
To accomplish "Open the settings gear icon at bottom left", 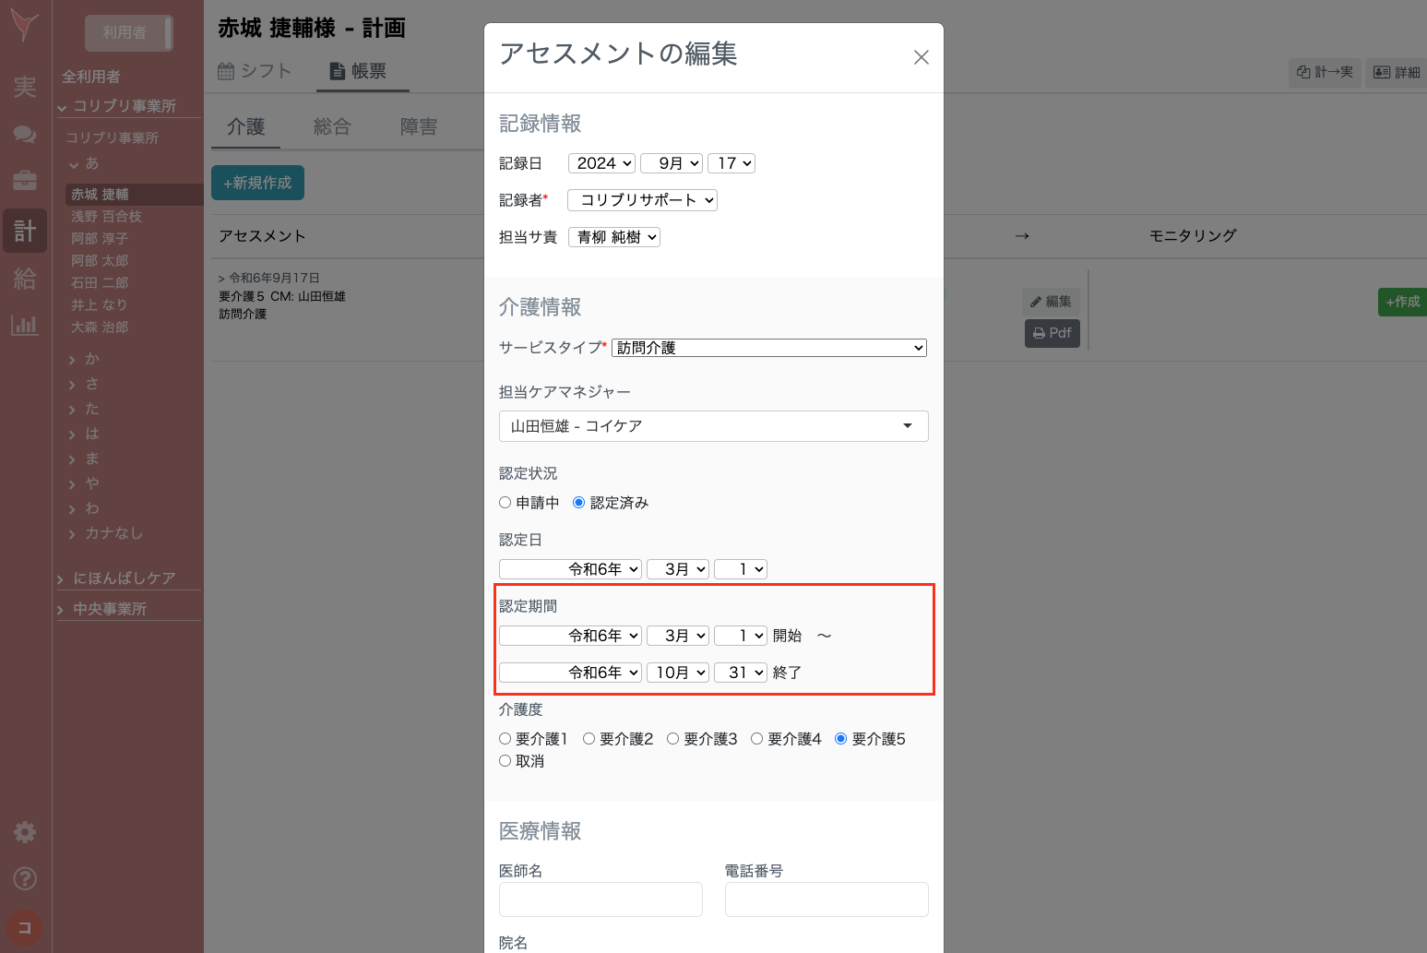I will pyautogui.click(x=25, y=831).
